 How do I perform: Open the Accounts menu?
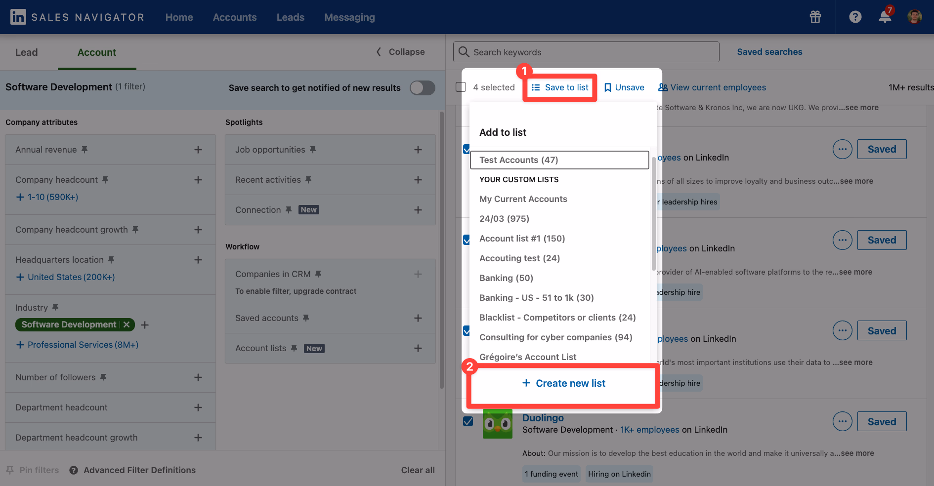[x=235, y=17]
